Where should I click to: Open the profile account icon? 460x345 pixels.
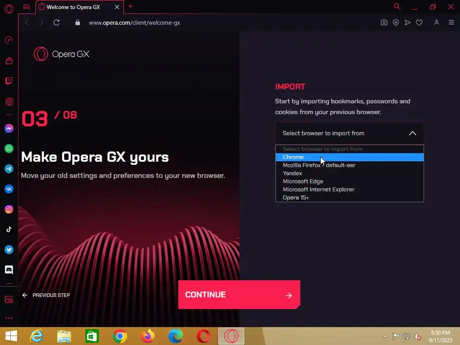[x=437, y=22]
